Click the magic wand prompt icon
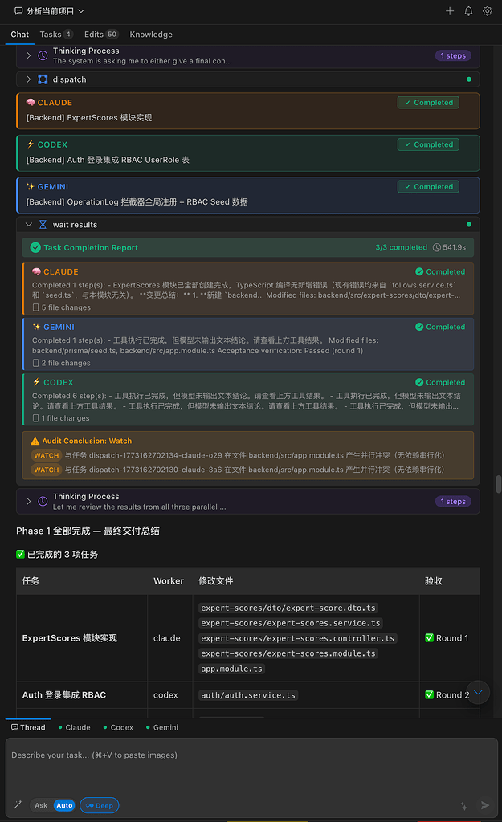 coord(18,804)
